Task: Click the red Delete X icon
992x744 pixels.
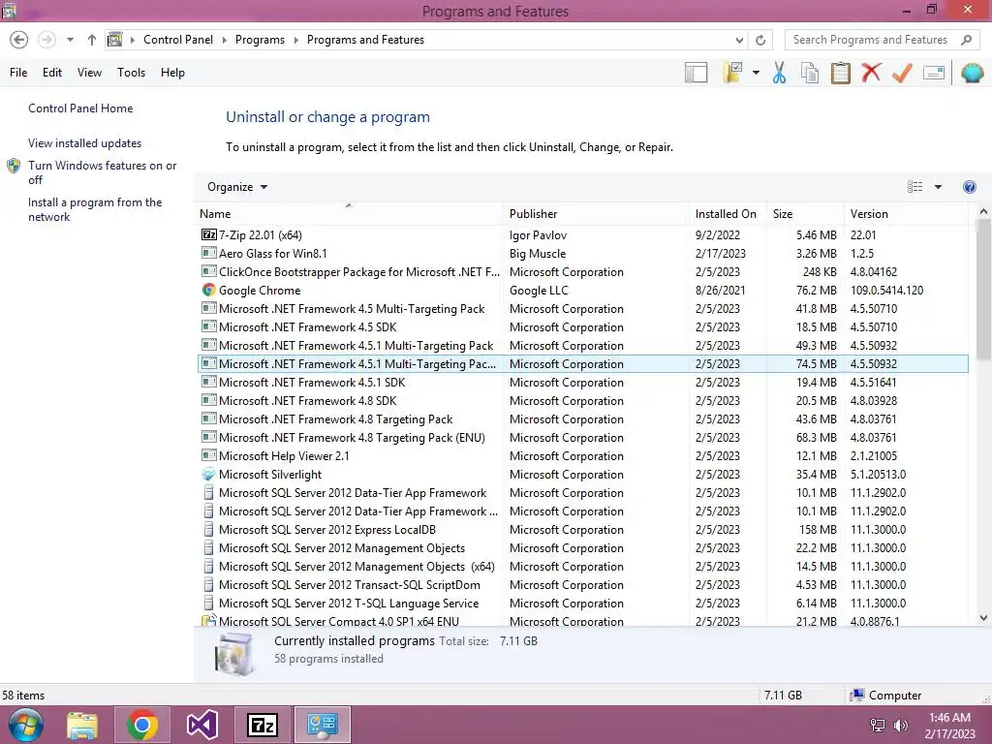Action: (871, 72)
